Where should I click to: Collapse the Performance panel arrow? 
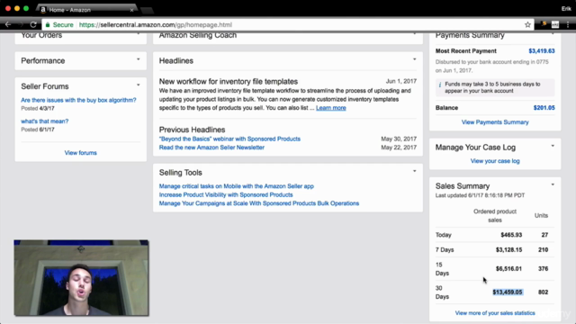(138, 59)
